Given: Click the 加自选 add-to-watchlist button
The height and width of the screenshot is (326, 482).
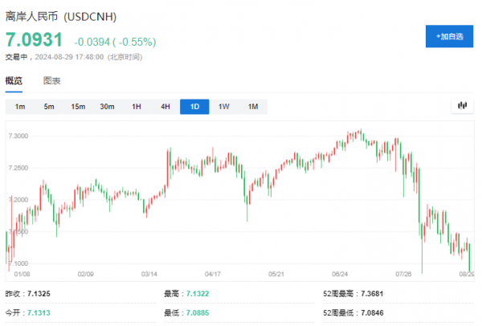Looking at the screenshot, I should [449, 36].
